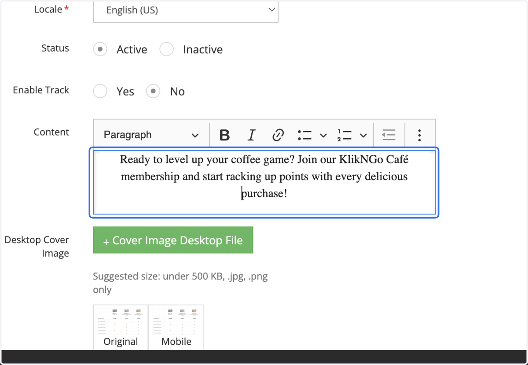Choose No for Enable Track
528x365 pixels.
point(153,92)
